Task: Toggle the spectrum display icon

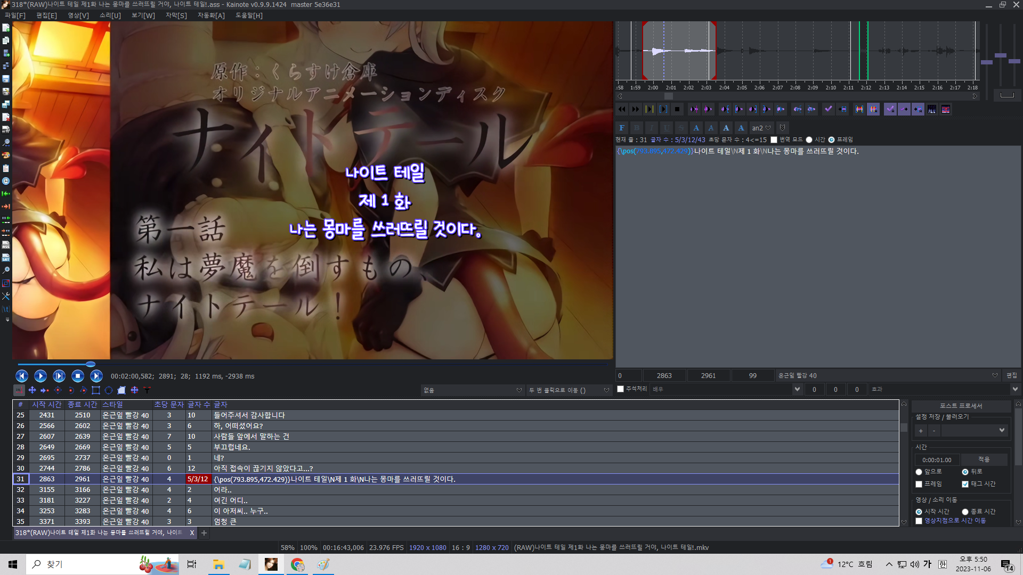Action: 932,109
